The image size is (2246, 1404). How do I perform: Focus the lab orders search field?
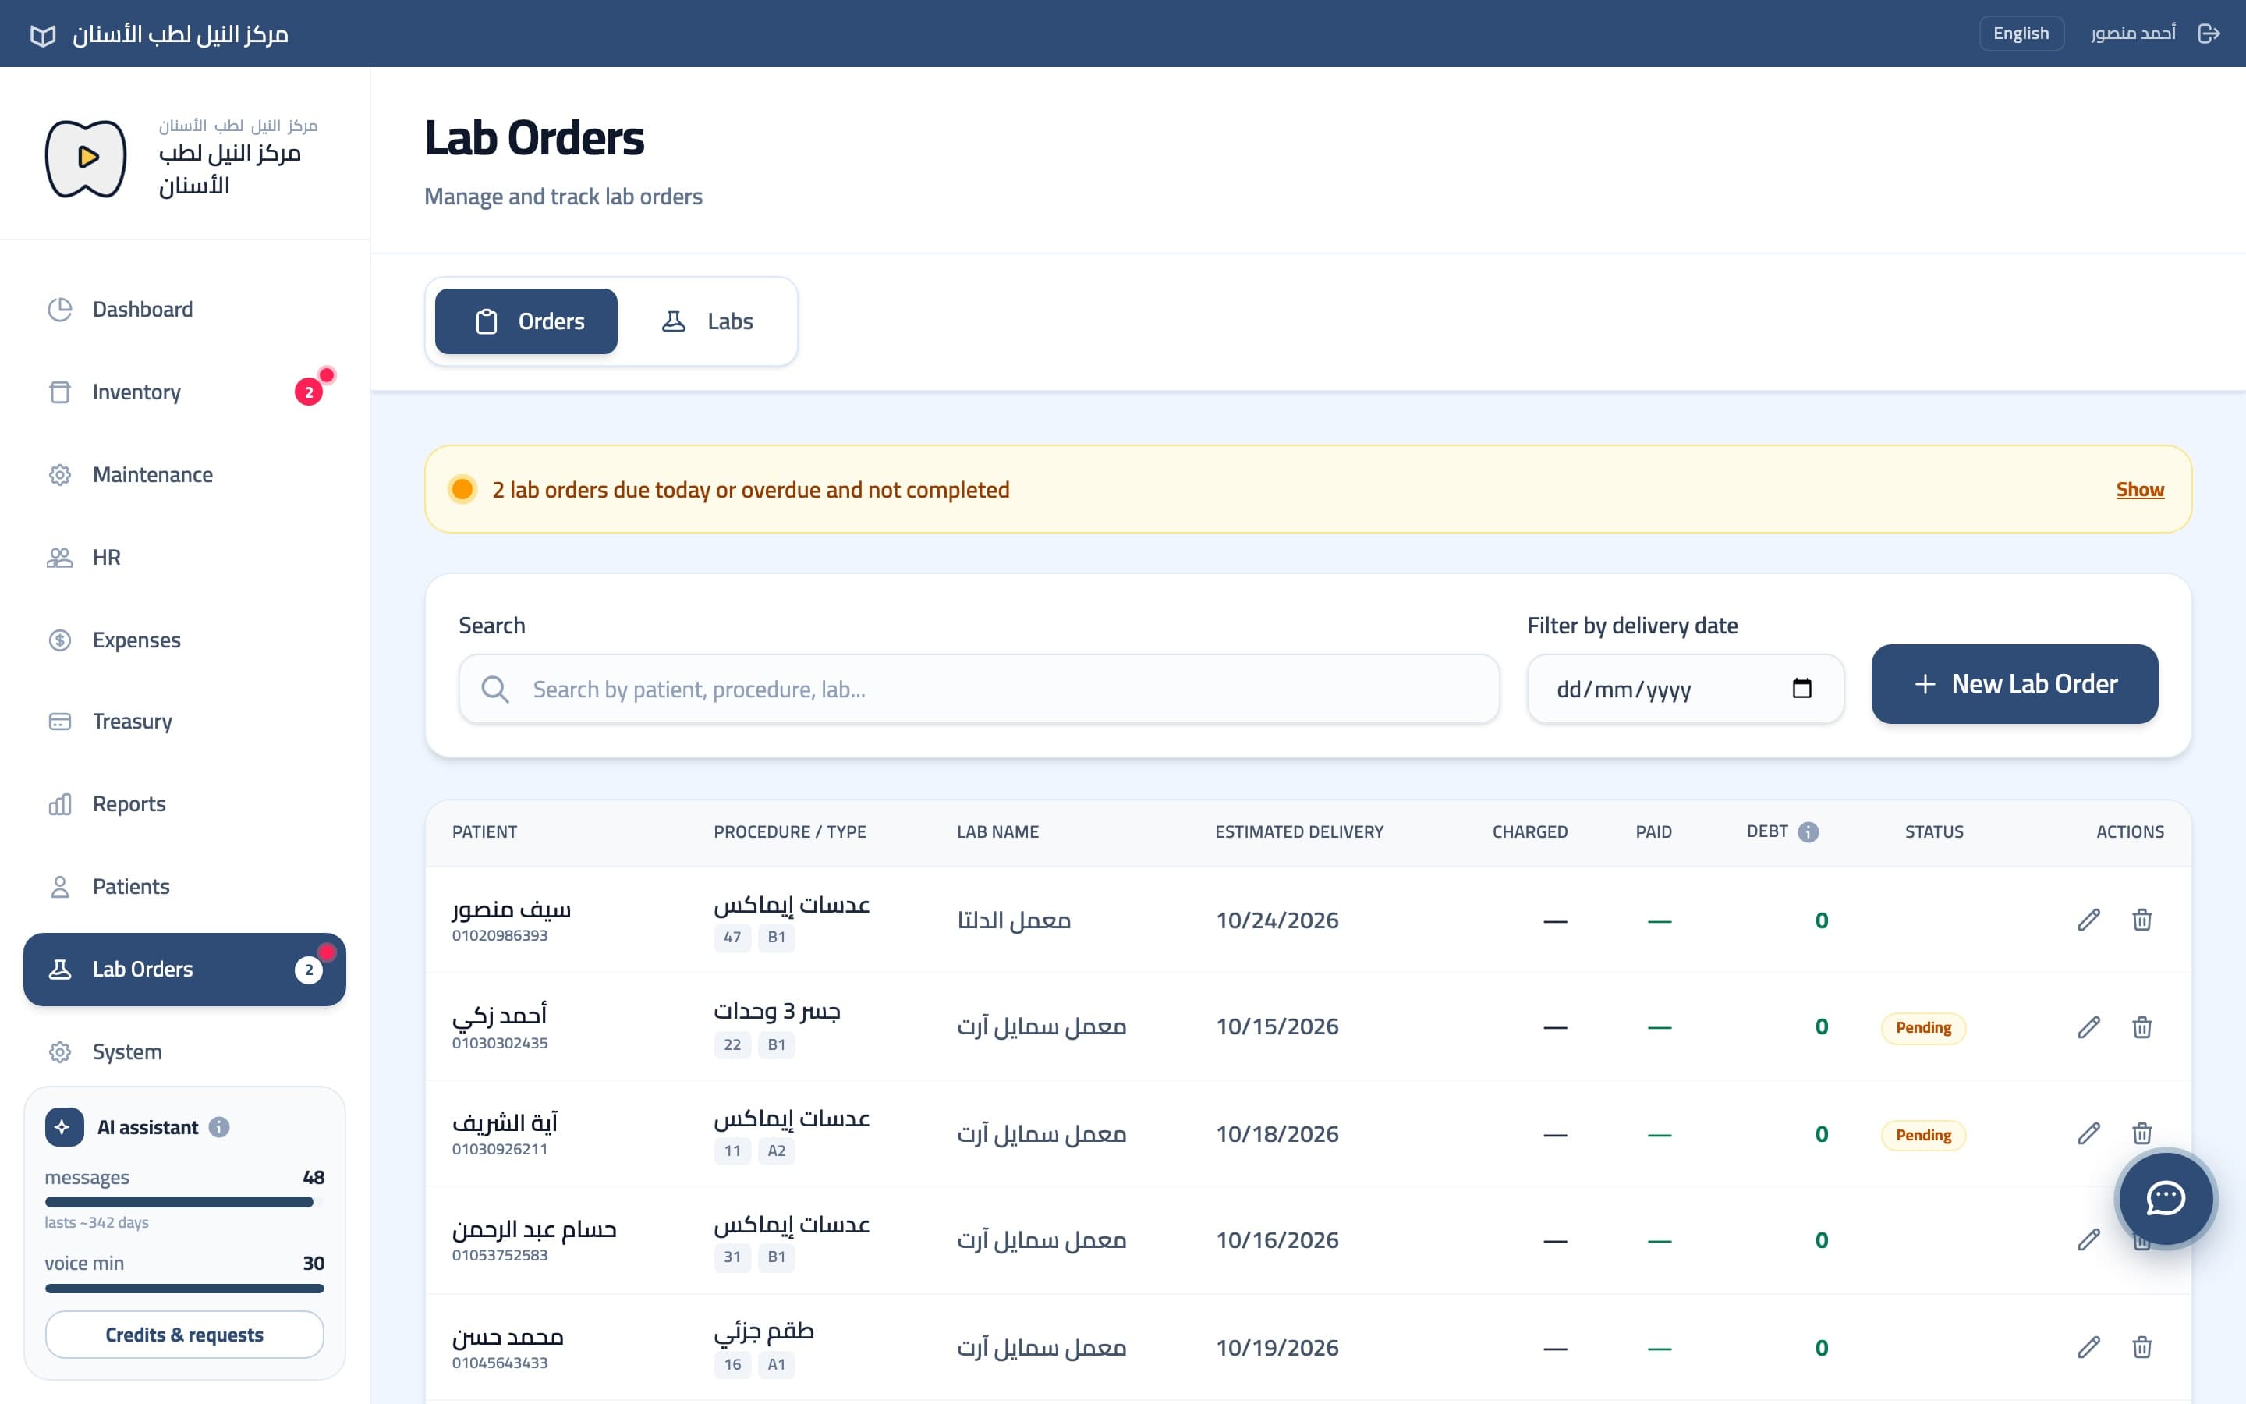[980, 689]
